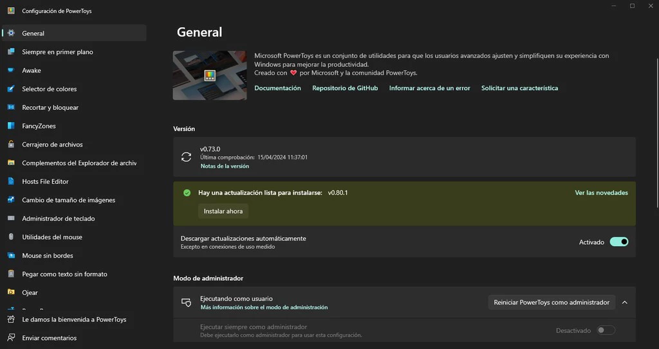Click the vertical scrollbar on the right
Screen dimensions: 659x349
point(657,134)
